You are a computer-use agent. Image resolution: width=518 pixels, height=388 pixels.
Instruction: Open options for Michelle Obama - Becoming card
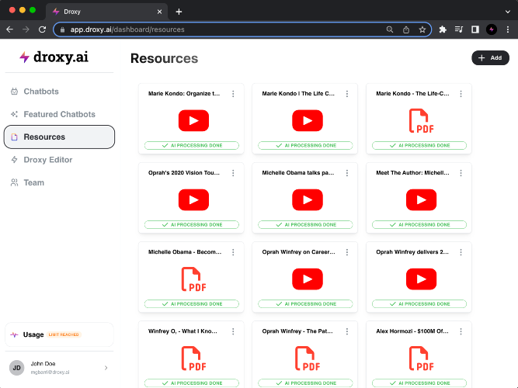click(x=233, y=252)
